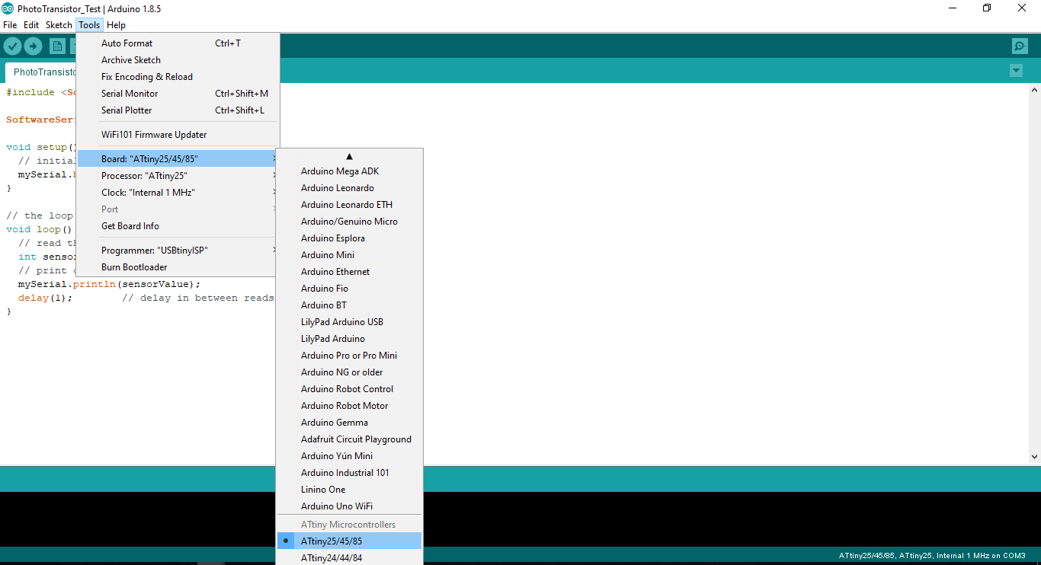Open the Edit menu

click(x=31, y=25)
